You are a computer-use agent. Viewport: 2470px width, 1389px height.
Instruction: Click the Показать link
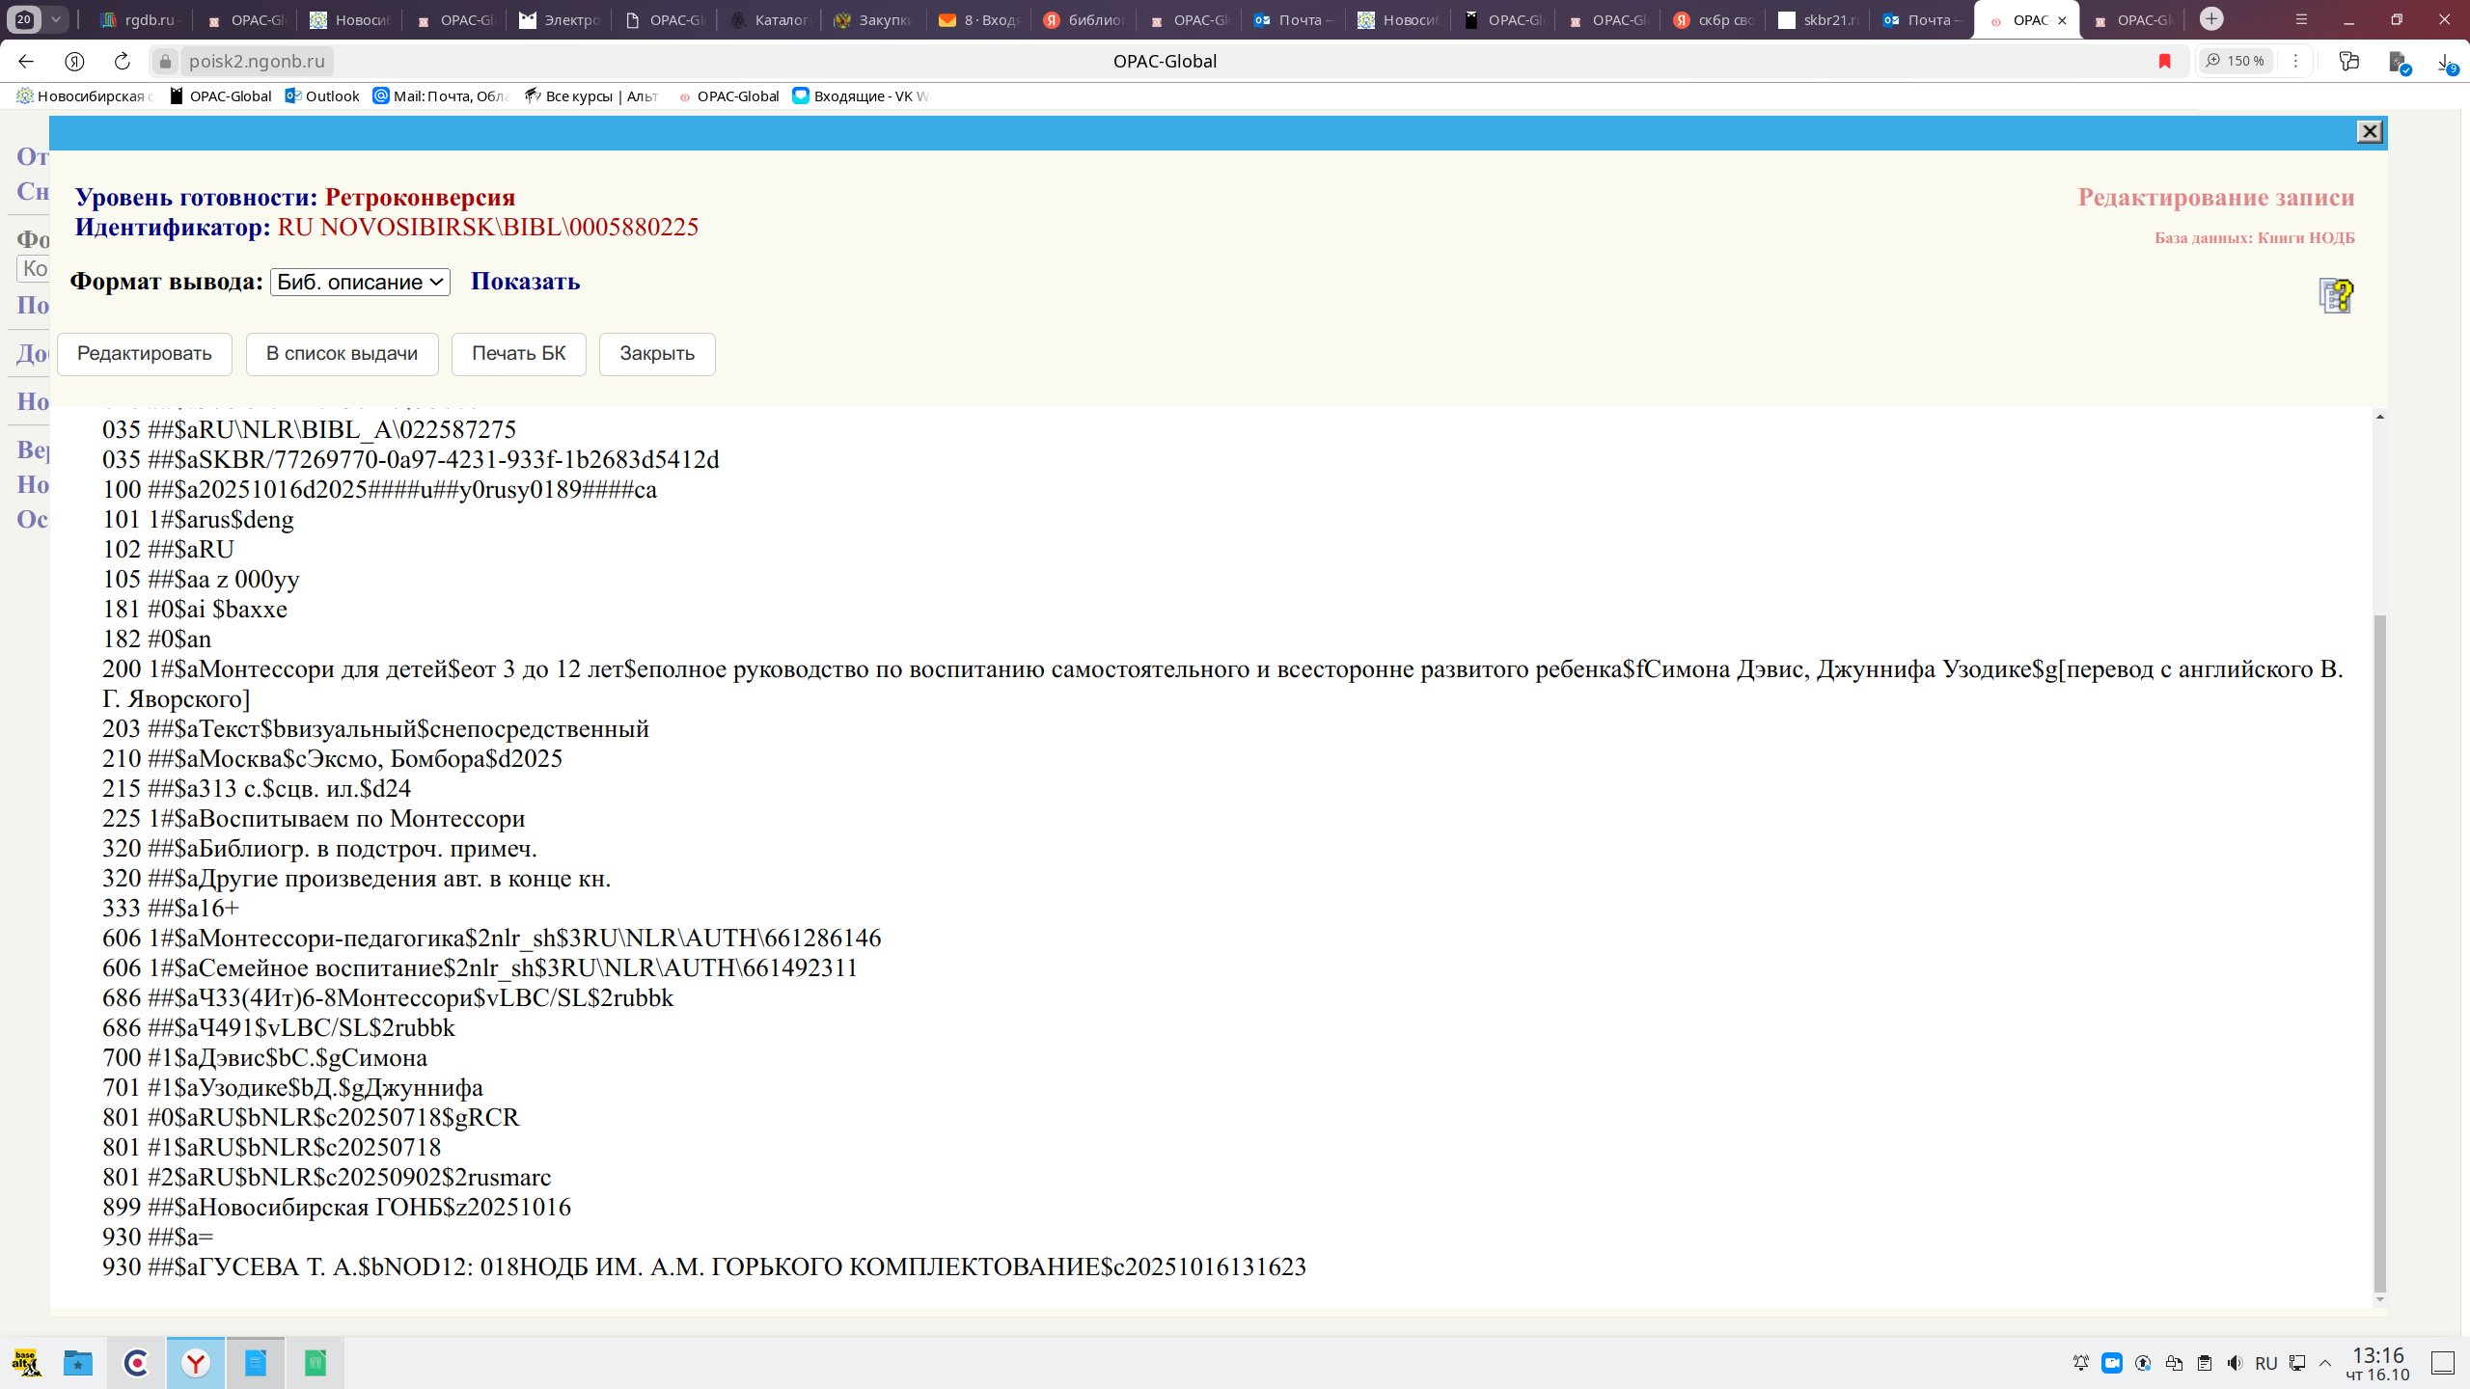pos(525,282)
